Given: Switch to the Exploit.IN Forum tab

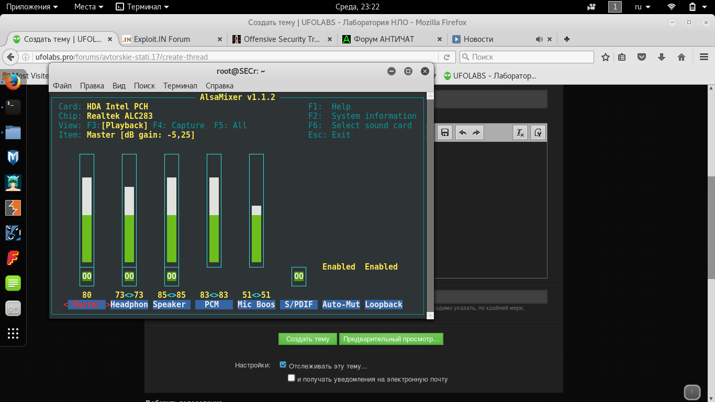Looking at the screenshot, I should point(162,39).
